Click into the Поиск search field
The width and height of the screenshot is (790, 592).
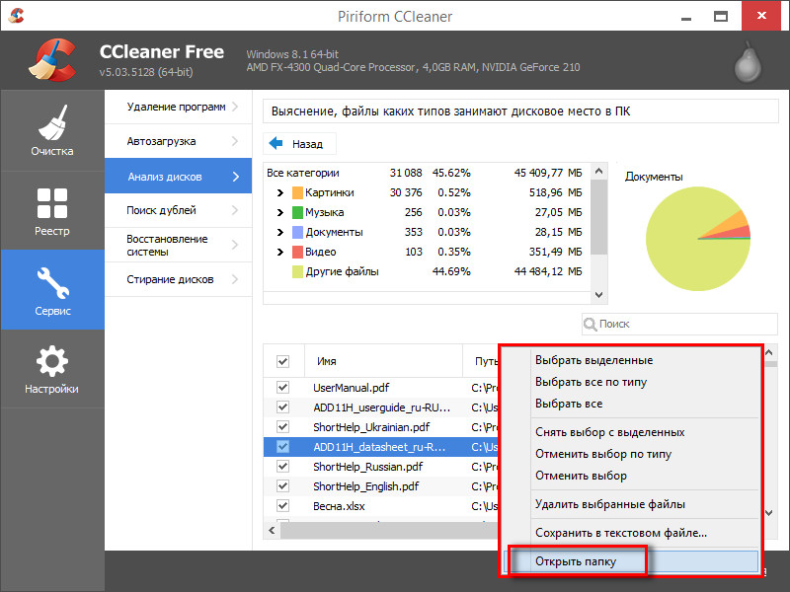coord(680,325)
